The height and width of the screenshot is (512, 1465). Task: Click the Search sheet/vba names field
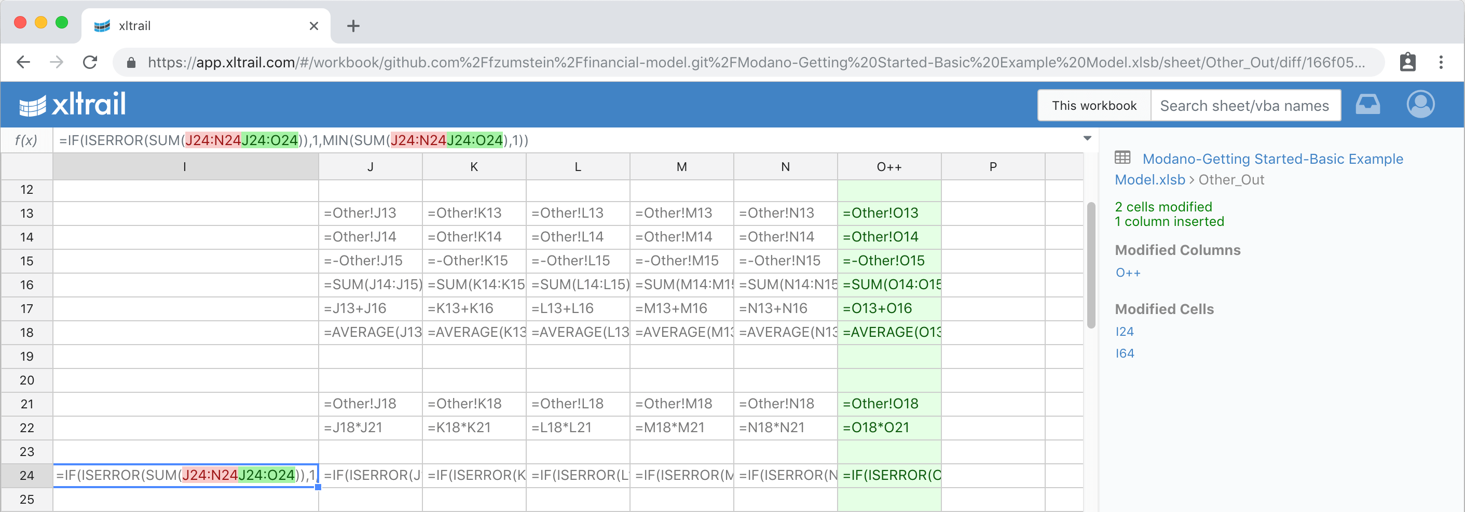[1245, 105]
